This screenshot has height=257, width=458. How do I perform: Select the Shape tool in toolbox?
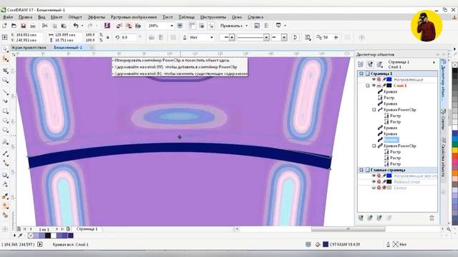(x=5, y=59)
